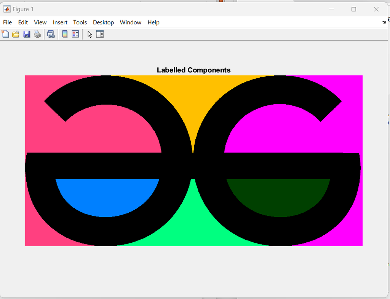Toggle the Edit Plot arrow tool
The image size is (390, 299).
pyautogui.click(x=90, y=34)
